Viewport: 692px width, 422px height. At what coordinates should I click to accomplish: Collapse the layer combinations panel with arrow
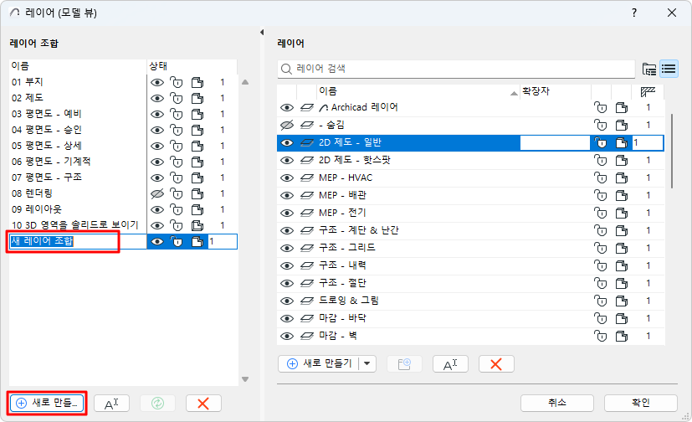[x=262, y=32]
